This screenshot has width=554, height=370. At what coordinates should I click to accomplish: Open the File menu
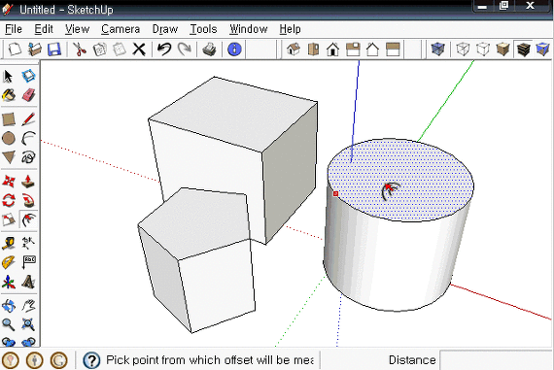coord(14,29)
